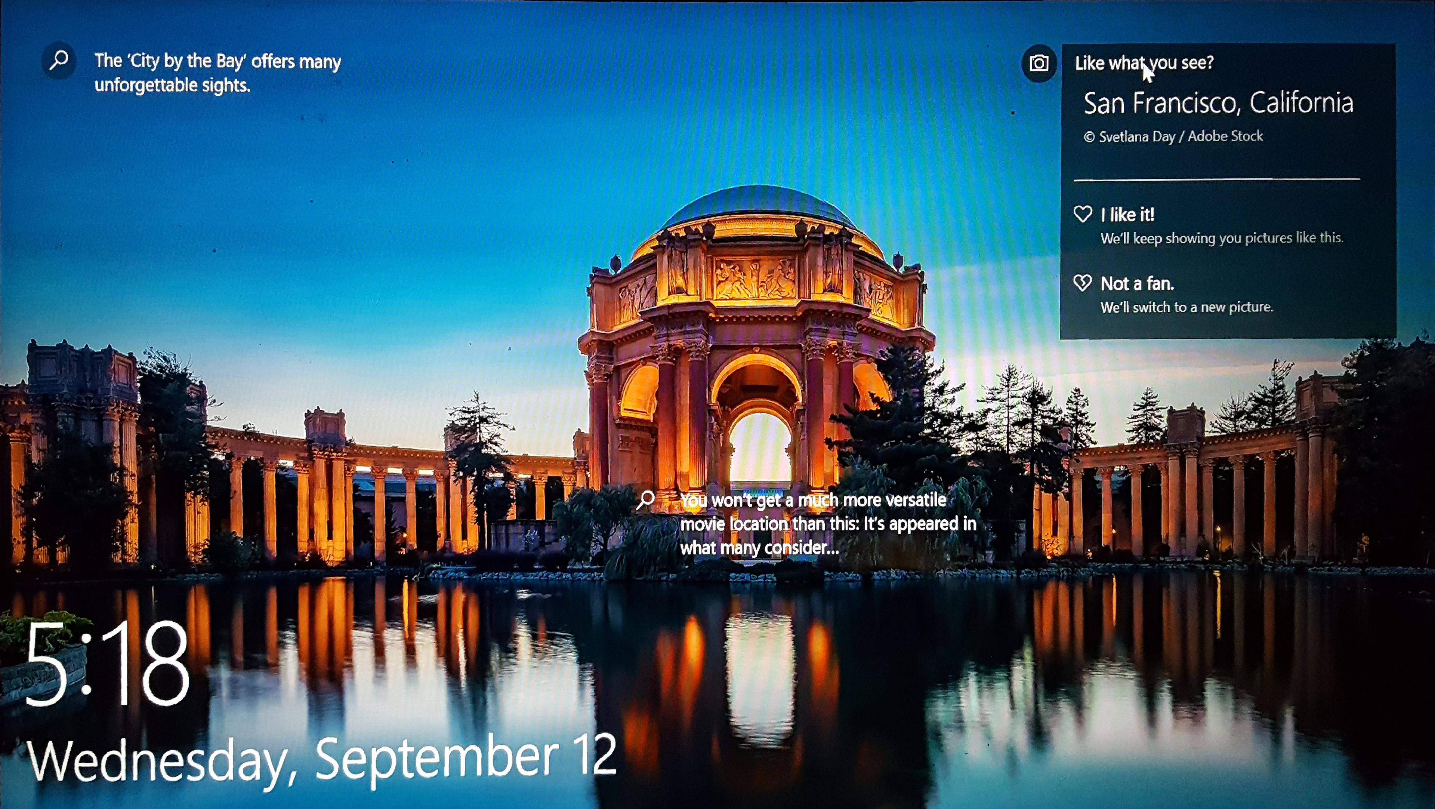Click the 'San Francisco, California' title
The image size is (1435, 809).
point(1218,103)
